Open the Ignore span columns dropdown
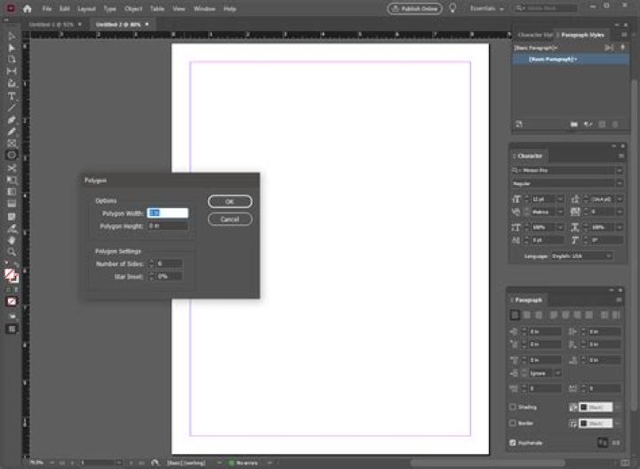 pos(557,373)
